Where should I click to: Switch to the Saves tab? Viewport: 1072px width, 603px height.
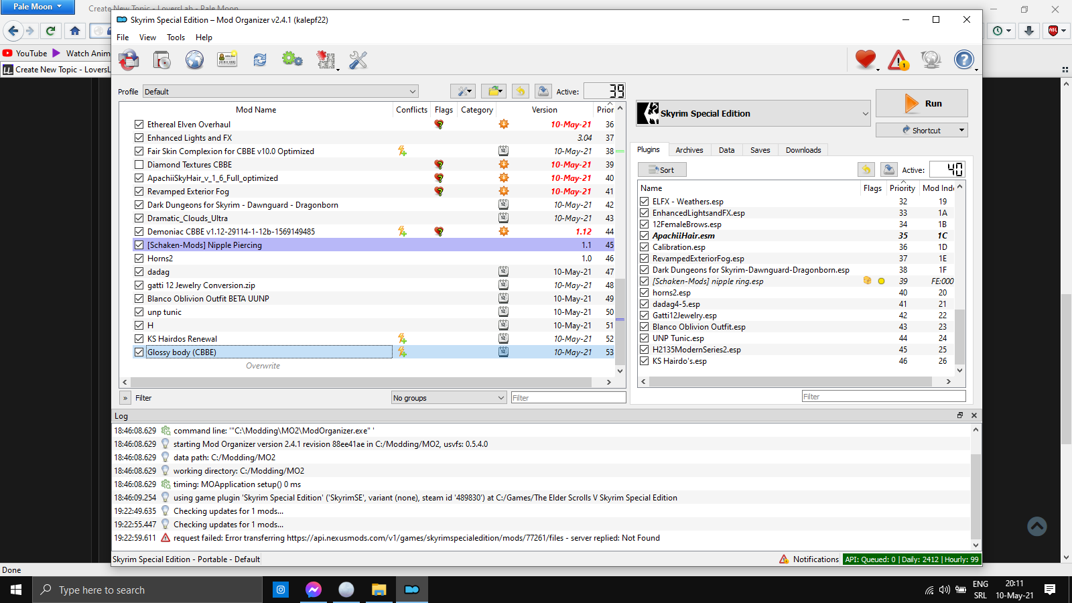click(x=760, y=150)
